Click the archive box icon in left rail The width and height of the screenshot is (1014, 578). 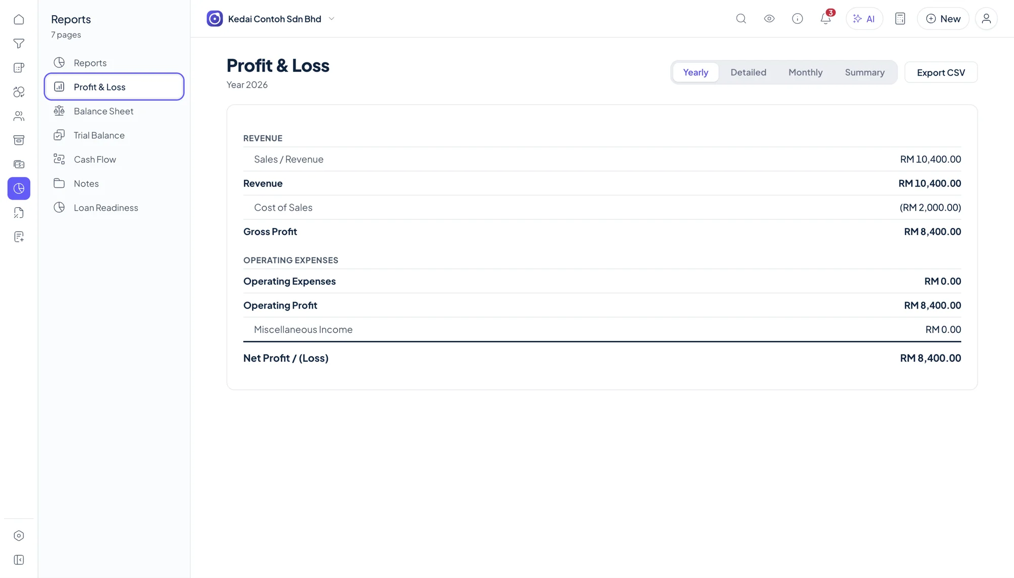click(19, 140)
